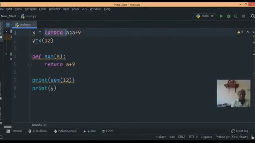Open the VCS menu
Screen dimensions: 255x143
tap(84, 9)
